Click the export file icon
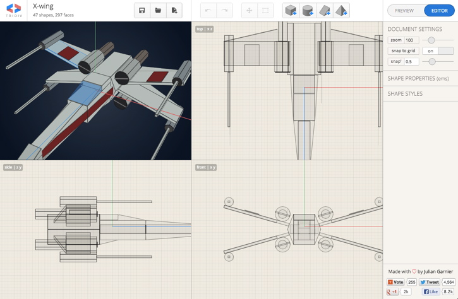458x299 pixels. 174,11
